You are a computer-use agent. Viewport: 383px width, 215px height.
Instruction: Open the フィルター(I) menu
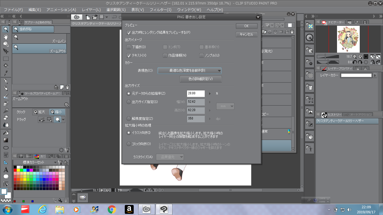coord(160,10)
